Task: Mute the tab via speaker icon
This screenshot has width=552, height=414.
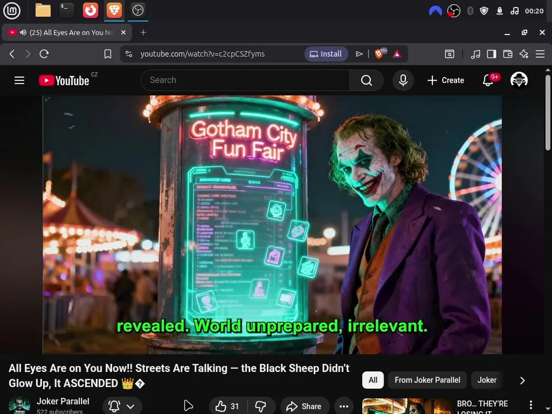Action: click(23, 32)
